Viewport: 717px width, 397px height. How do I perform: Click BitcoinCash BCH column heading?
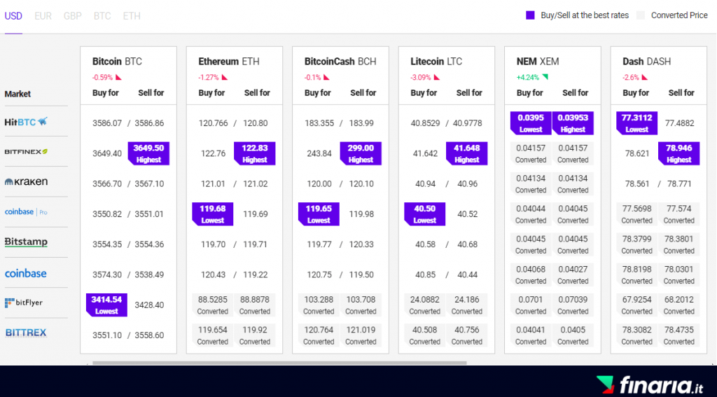tap(340, 62)
